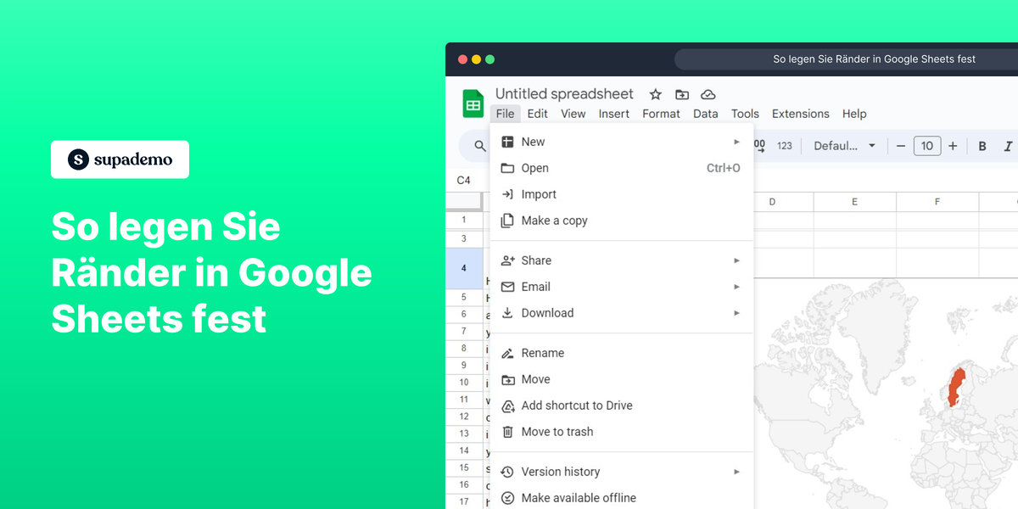The image size is (1018, 509).
Task: Click the trash can icon in File menu
Action: (x=507, y=432)
